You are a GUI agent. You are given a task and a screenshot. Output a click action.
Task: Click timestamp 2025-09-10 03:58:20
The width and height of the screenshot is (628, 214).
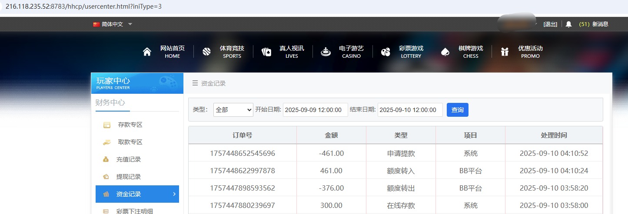click(554, 188)
